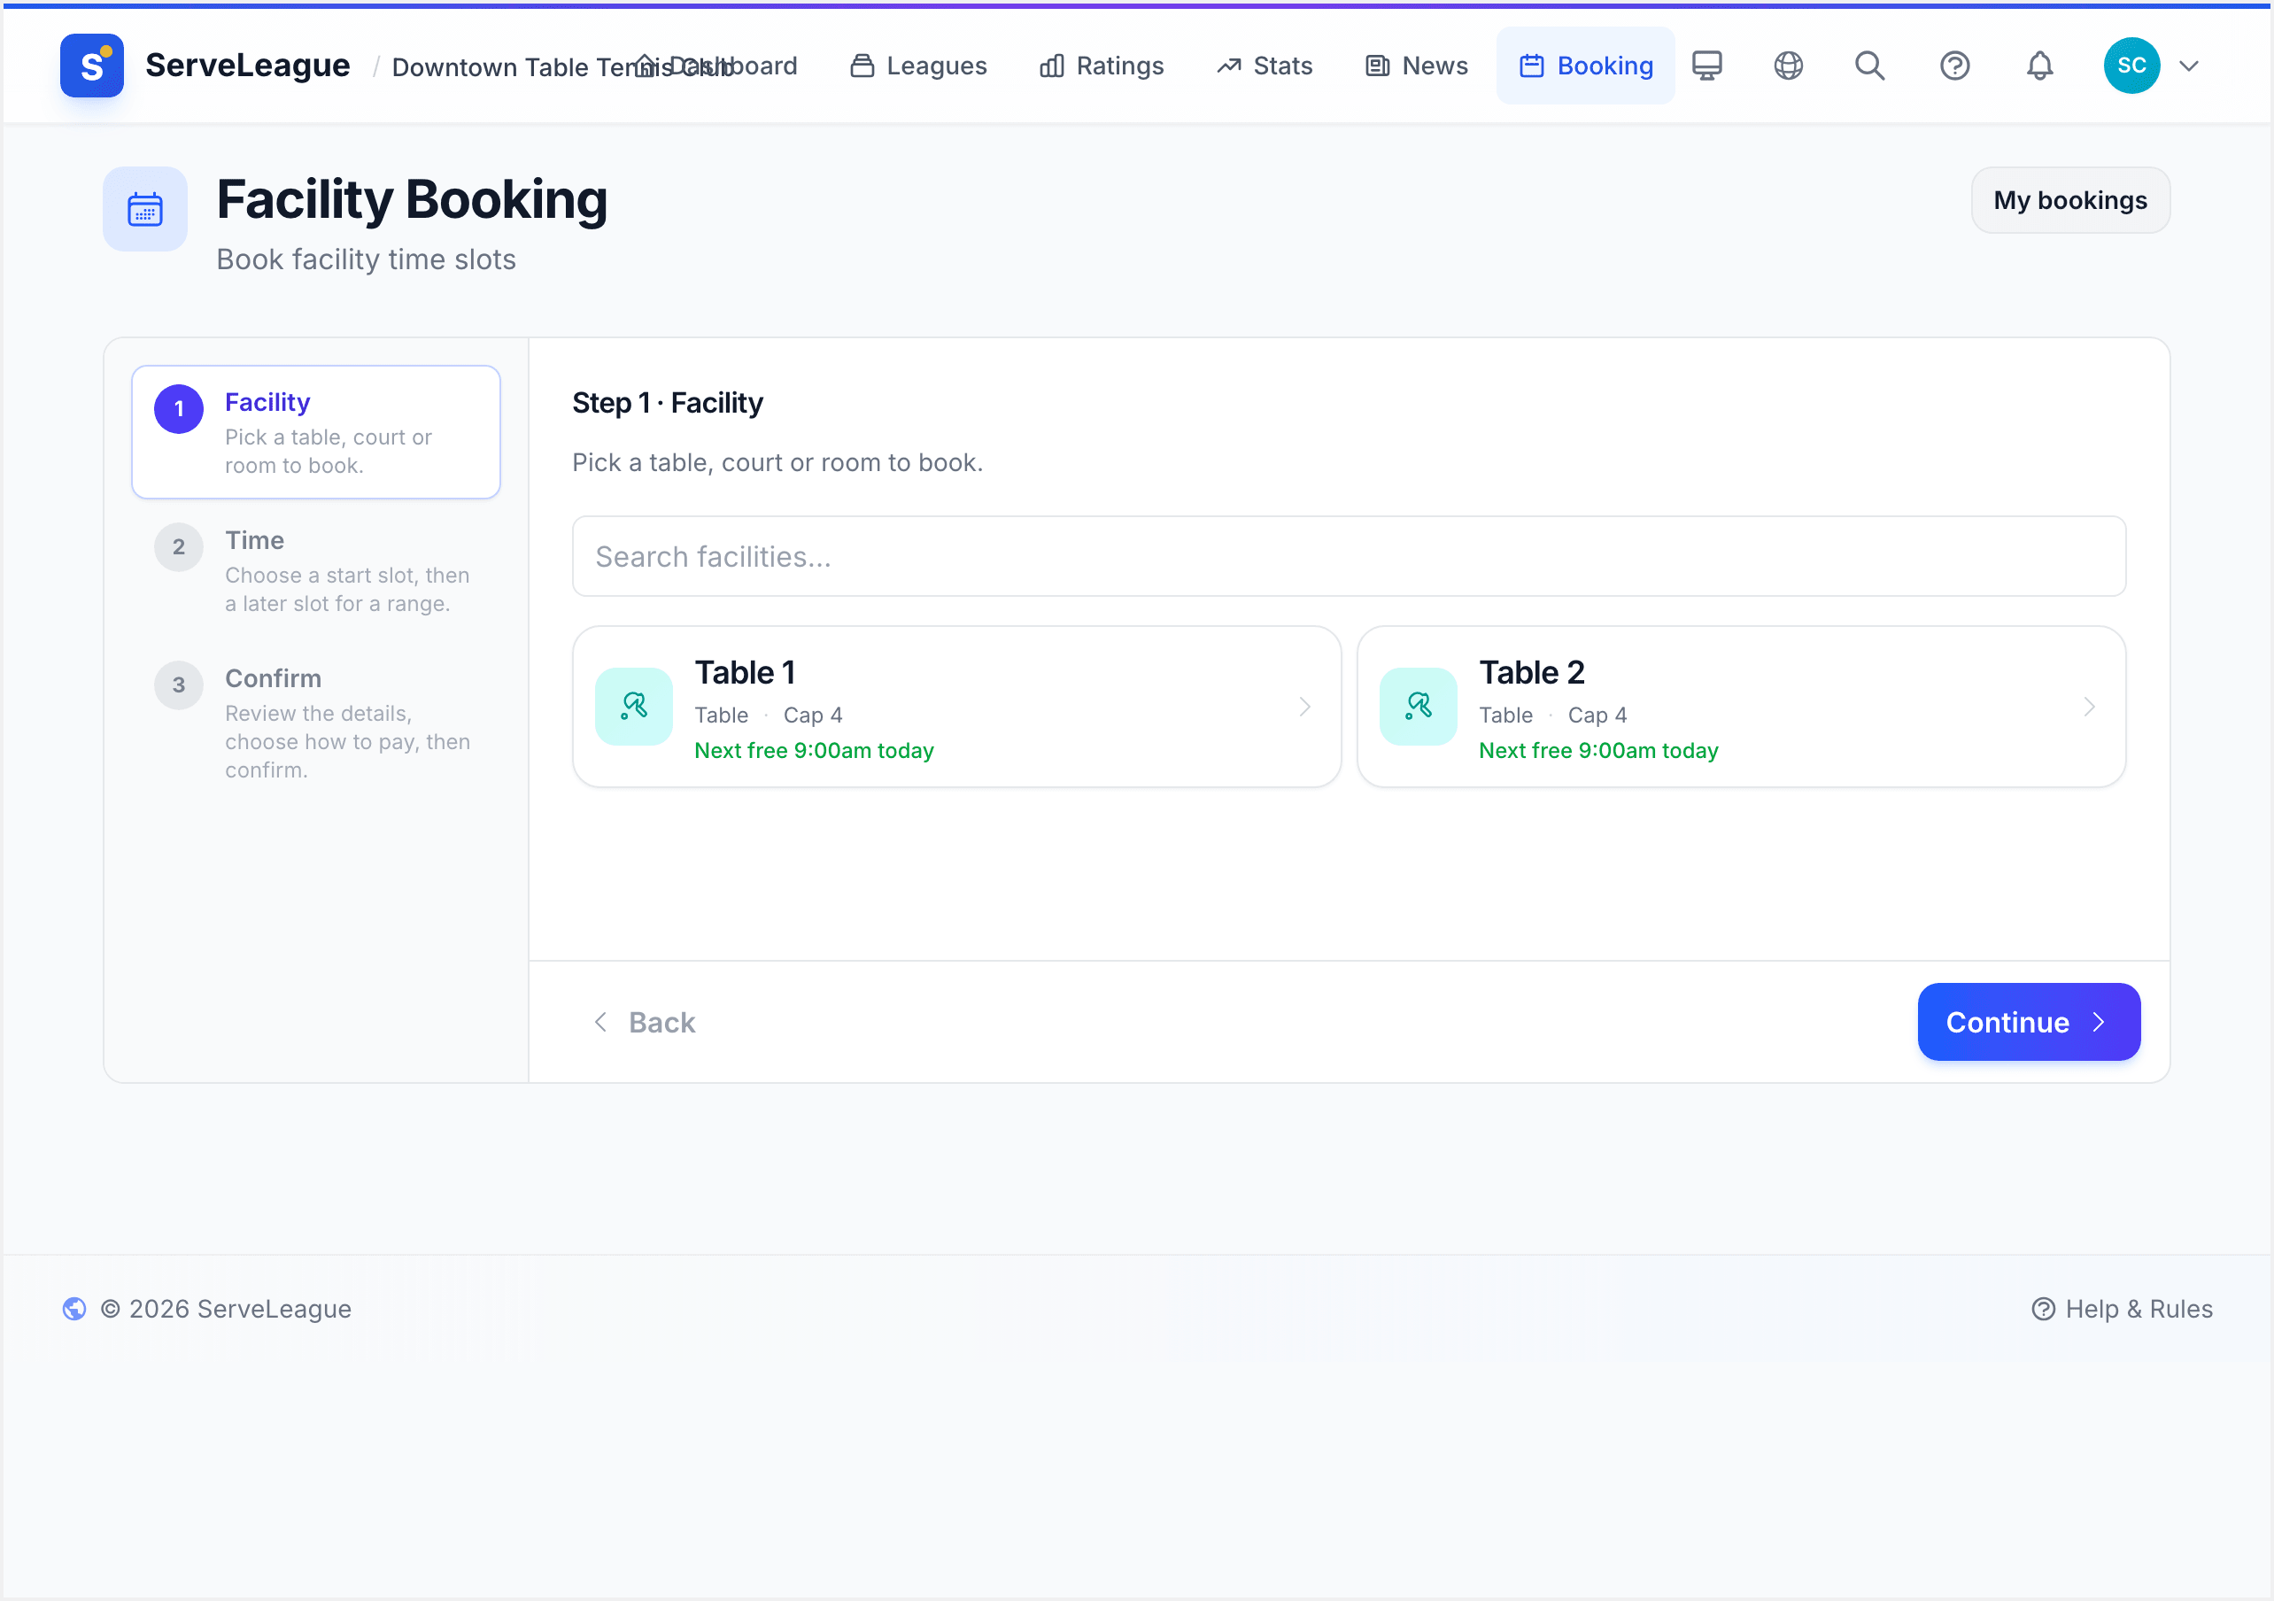Click the search magnifier icon

pyautogui.click(x=1869, y=66)
